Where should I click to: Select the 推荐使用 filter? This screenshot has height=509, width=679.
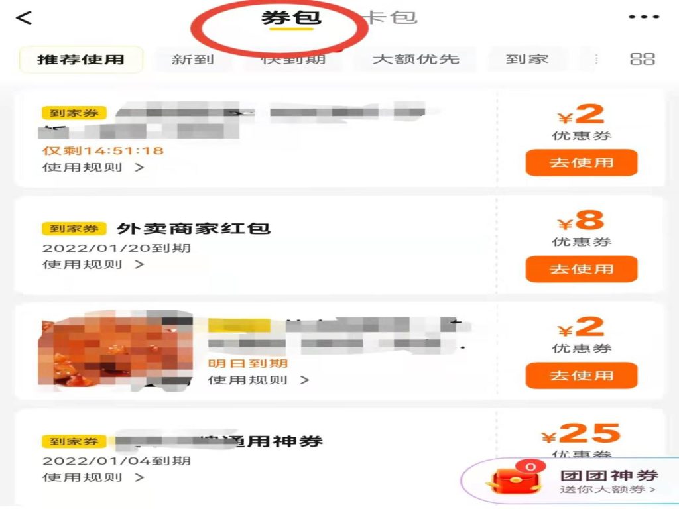81,59
